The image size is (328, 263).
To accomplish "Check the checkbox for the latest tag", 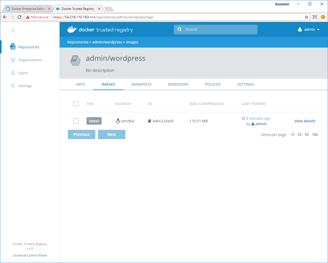I will 76,121.
